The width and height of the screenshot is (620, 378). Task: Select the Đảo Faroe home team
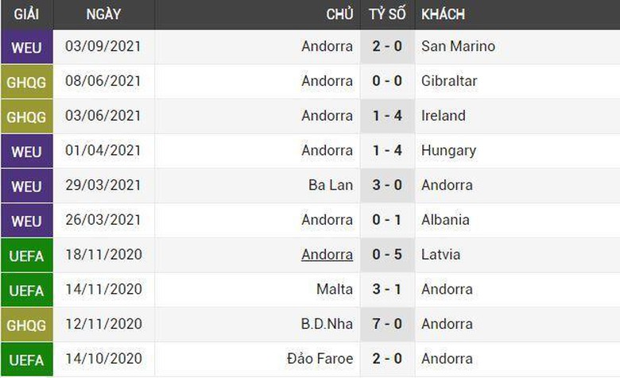[x=320, y=359]
